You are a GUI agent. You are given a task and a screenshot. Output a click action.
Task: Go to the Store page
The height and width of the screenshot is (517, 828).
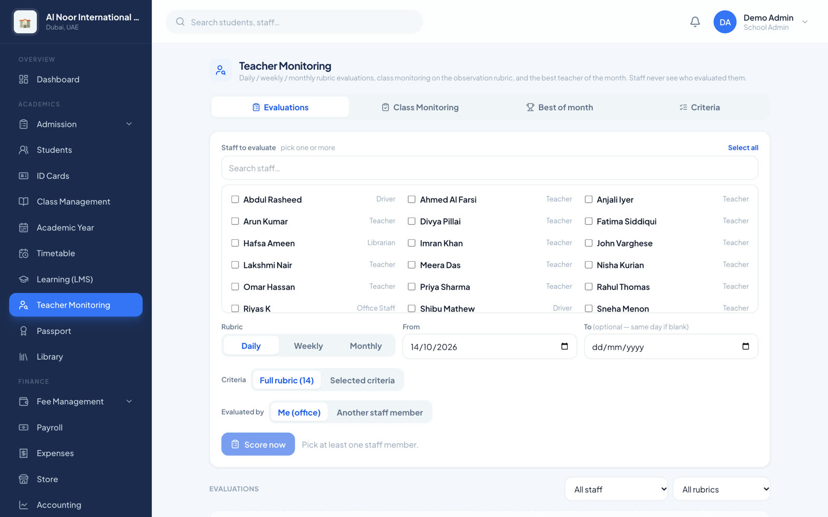tap(76, 479)
